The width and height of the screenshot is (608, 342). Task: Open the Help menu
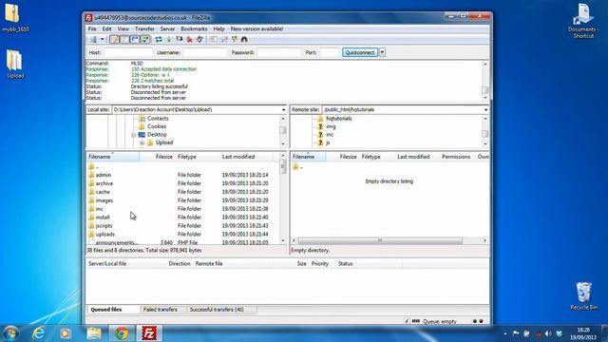click(x=218, y=29)
